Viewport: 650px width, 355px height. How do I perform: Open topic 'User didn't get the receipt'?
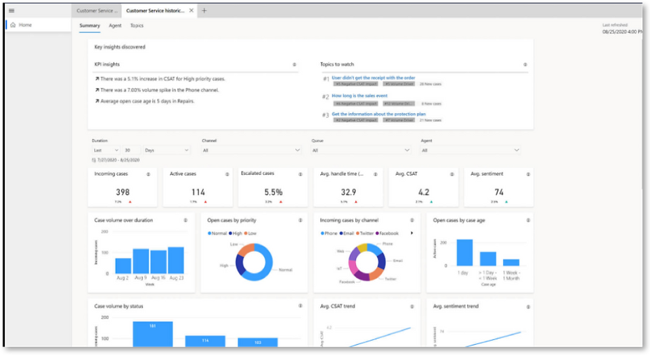(373, 77)
